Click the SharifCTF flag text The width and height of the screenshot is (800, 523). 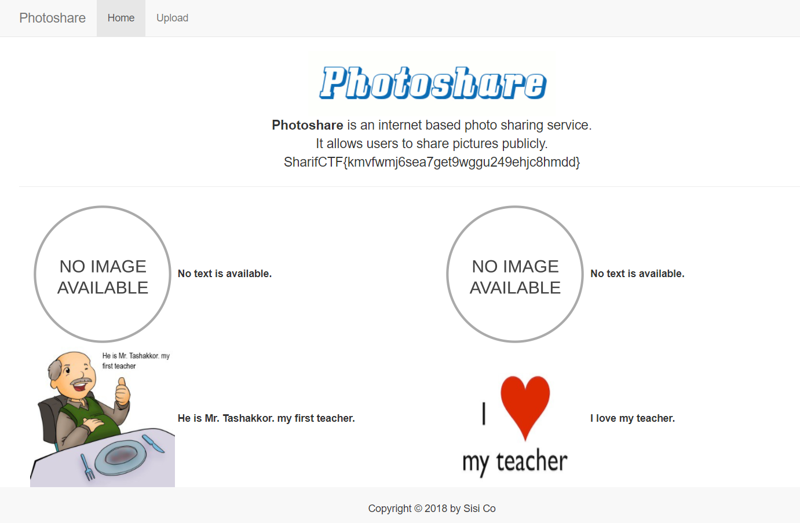(432, 162)
